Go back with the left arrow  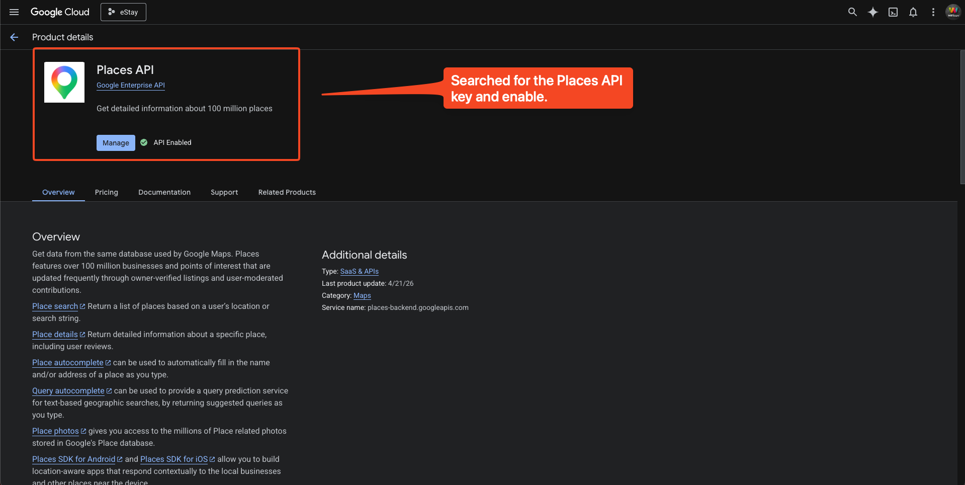(x=14, y=37)
